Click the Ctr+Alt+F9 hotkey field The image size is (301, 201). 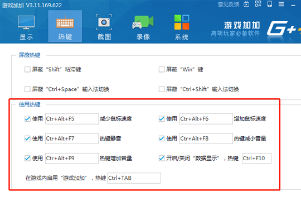click(72, 159)
